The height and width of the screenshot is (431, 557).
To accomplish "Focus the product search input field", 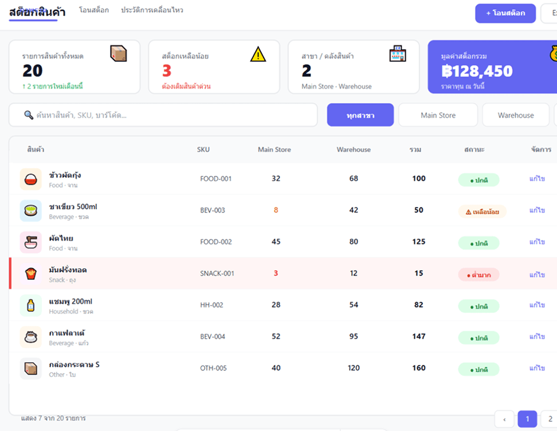I will pyautogui.click(x=163, y=115).
